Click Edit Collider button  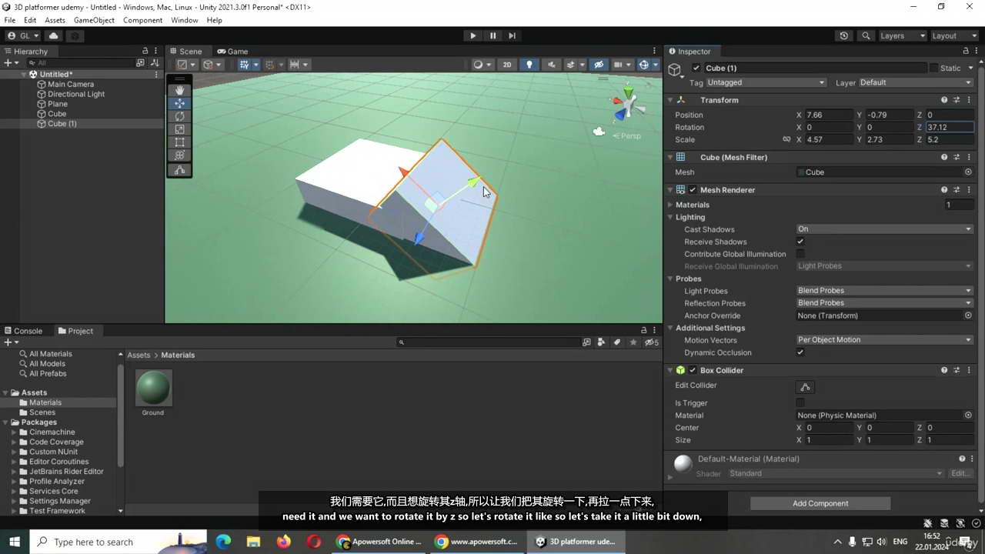pos(805,387)
